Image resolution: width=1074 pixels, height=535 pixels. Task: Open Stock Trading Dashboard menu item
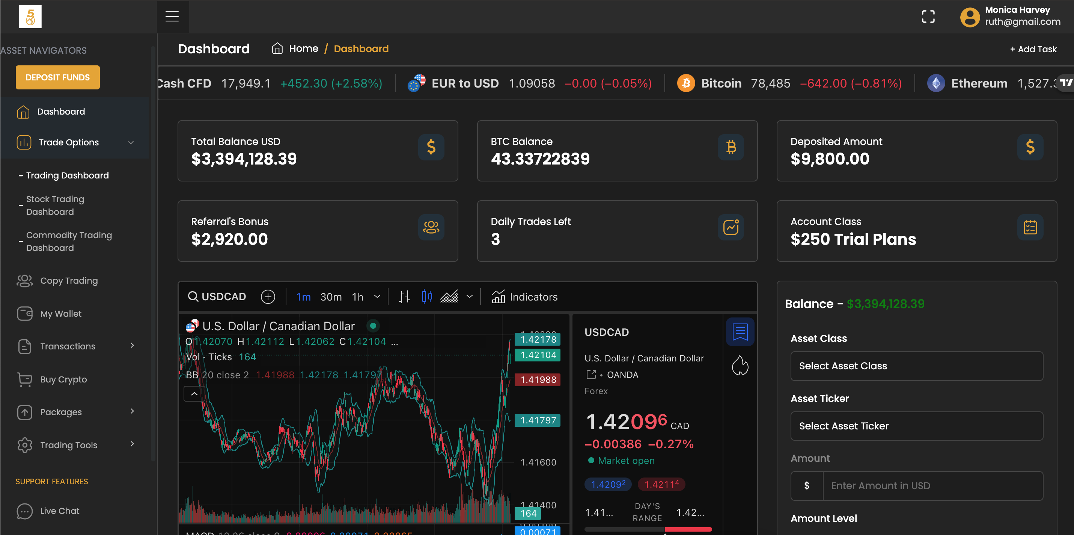coord(55,205)
